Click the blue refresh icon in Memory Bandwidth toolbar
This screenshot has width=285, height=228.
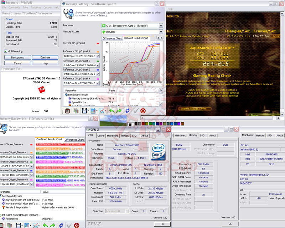61,225
